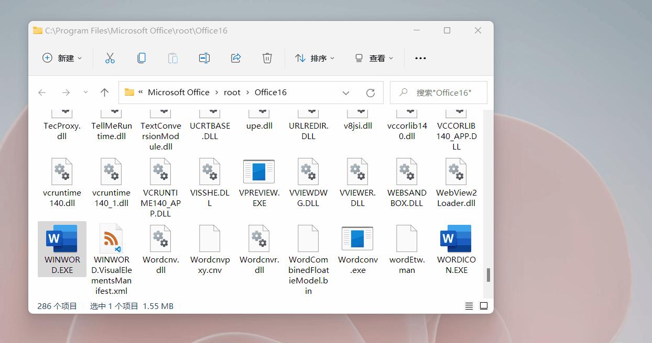Select the Wordconv.exe file icon
The width and height of the screenshot is (652, 343).
357,238
